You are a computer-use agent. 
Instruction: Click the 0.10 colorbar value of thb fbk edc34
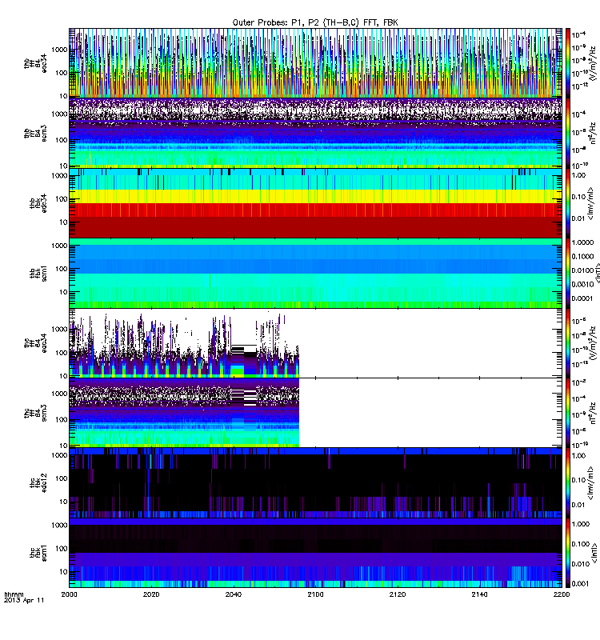tap(578, 197)
